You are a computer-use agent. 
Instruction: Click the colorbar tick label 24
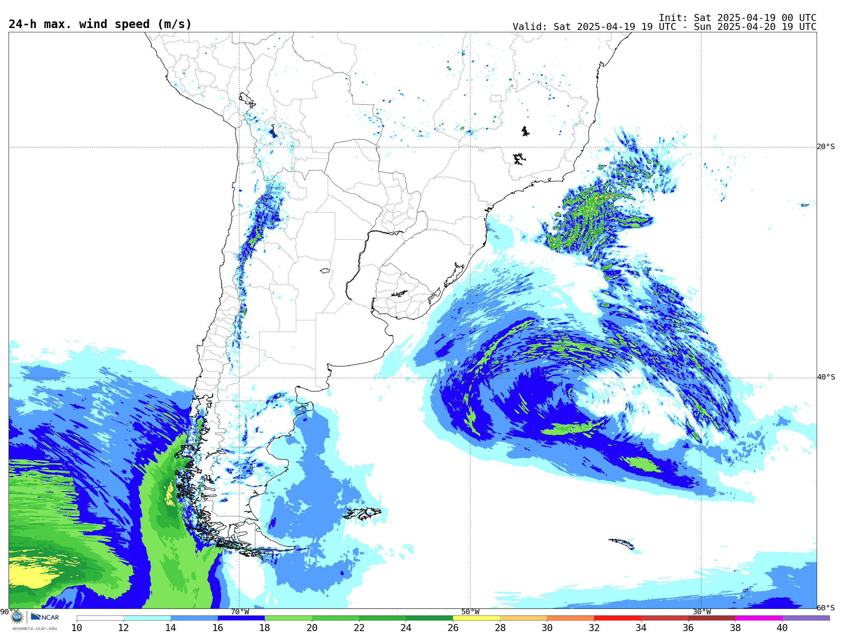coord(406,628)
